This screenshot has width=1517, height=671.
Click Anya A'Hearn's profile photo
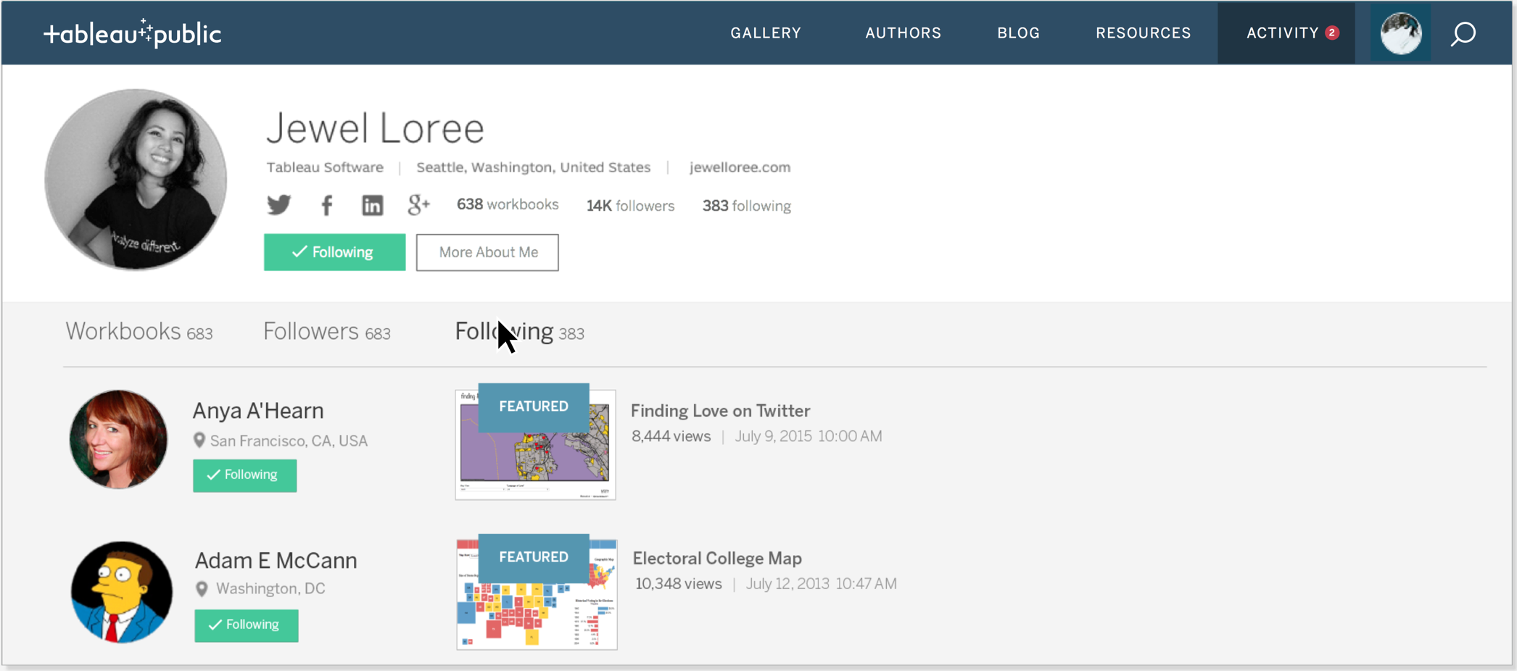point(118,439)
